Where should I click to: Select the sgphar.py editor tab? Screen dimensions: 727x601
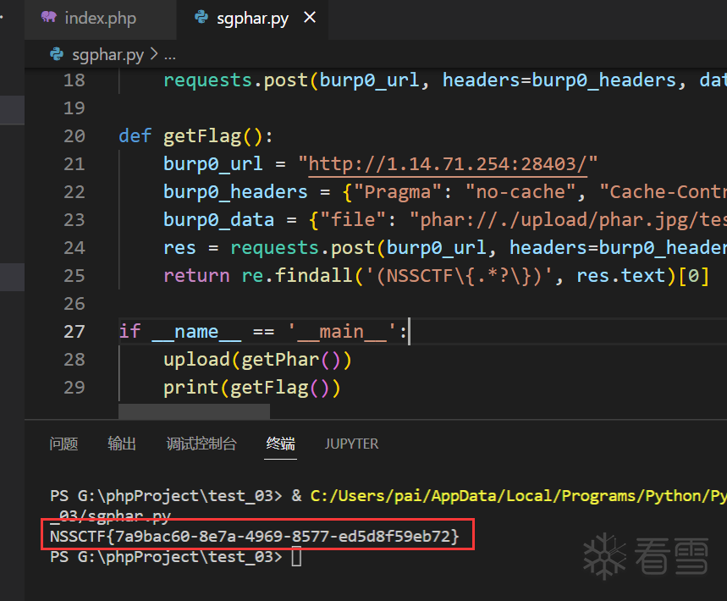(x=253, y=19)
